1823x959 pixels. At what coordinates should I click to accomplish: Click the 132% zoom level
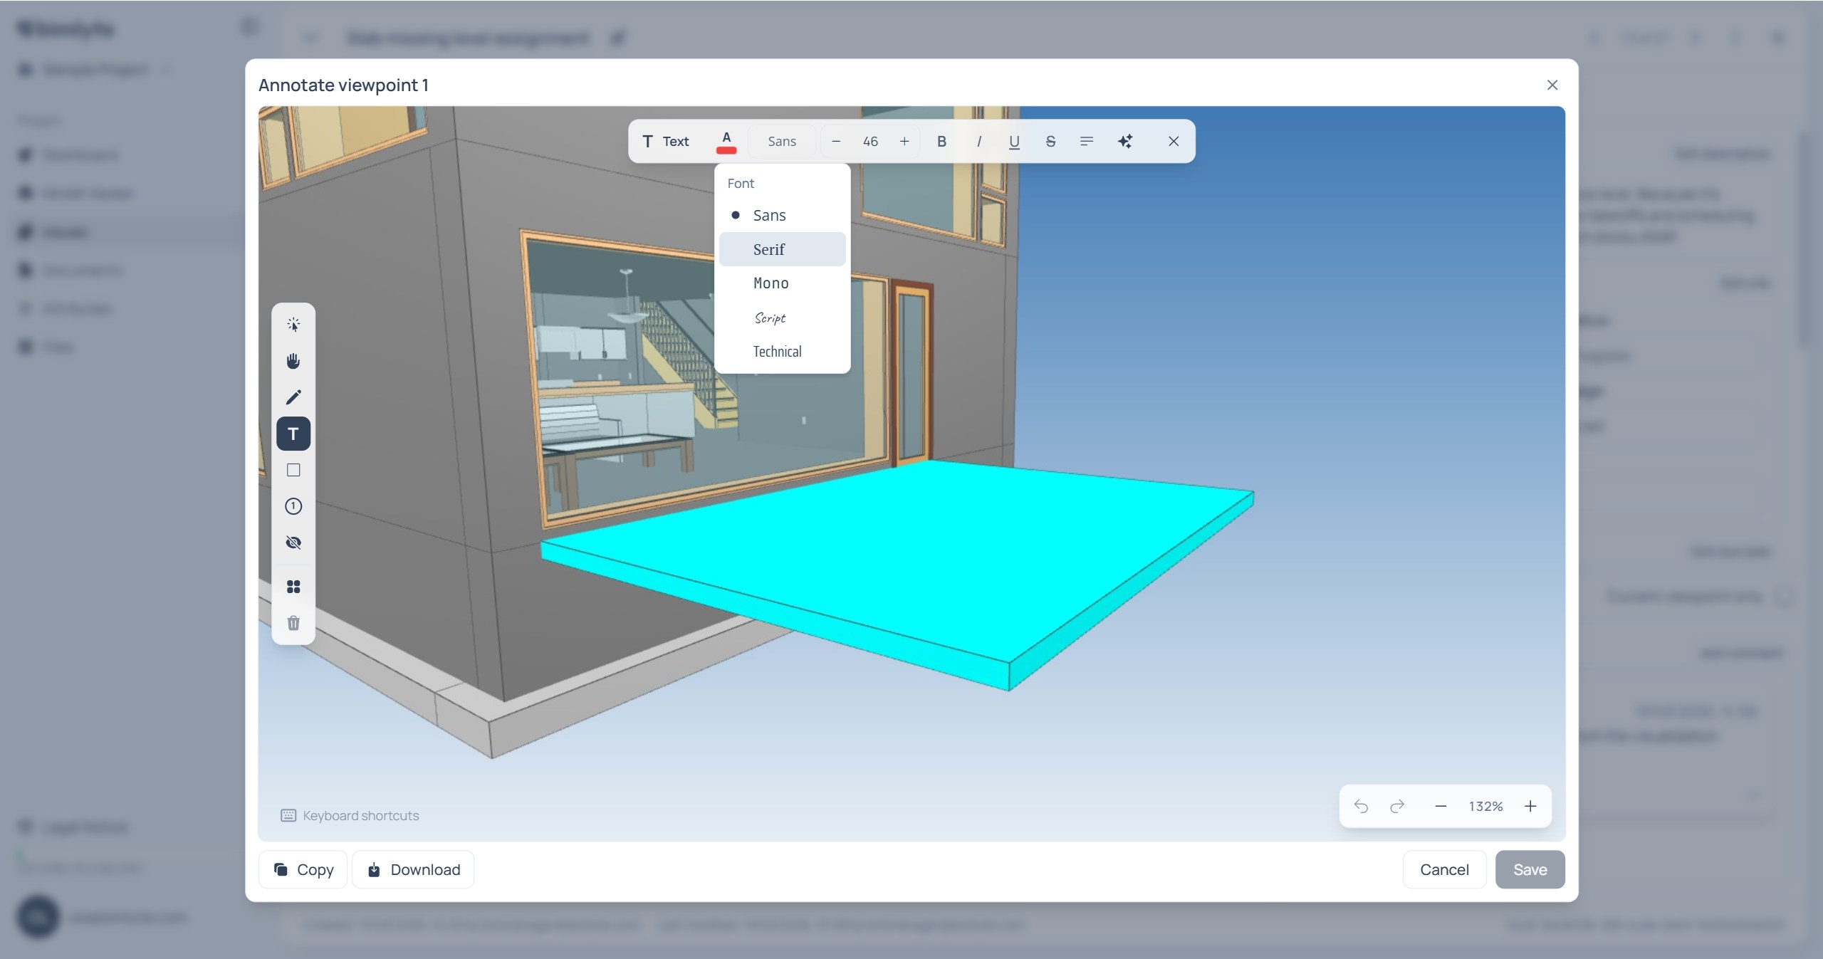click(1485, 806)
